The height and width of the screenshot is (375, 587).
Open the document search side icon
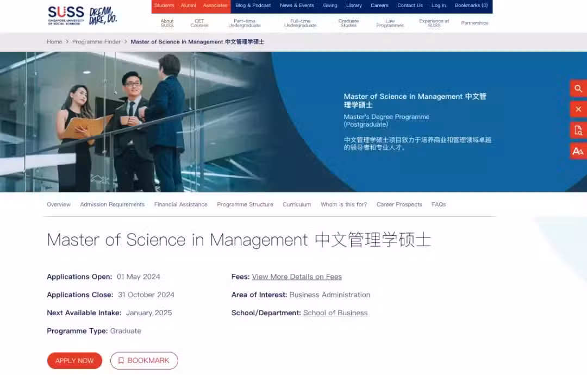pos(578,130)
